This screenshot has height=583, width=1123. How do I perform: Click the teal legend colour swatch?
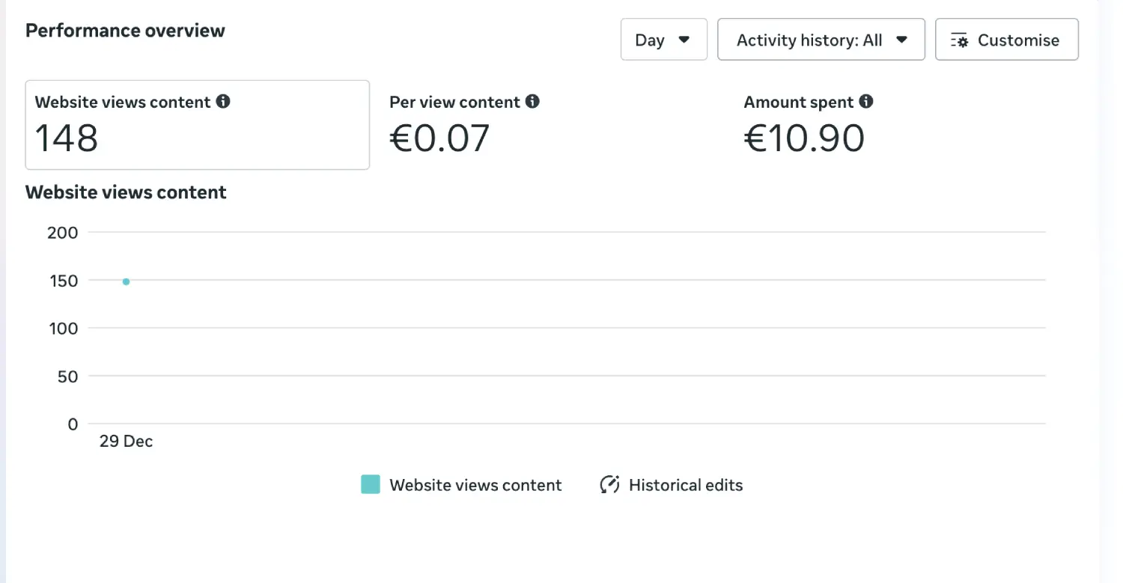click(371, 485)
